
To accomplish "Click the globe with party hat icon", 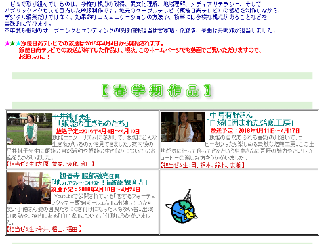I will tap(182, 207).
